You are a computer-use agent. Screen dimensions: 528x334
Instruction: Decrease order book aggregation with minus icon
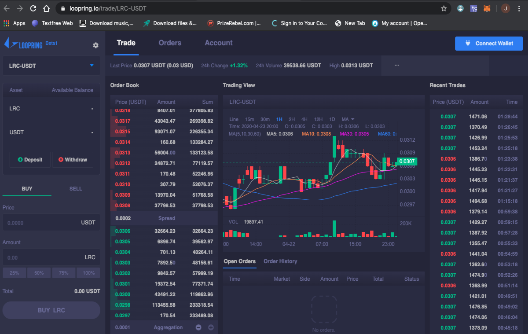pos(198,327)
